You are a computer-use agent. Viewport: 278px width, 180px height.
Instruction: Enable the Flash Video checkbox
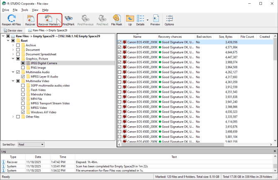(23, 90)
